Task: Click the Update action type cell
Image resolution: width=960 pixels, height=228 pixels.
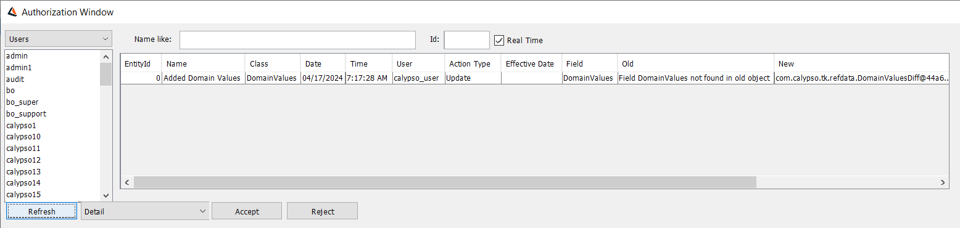Action: [x=473, y=78]
